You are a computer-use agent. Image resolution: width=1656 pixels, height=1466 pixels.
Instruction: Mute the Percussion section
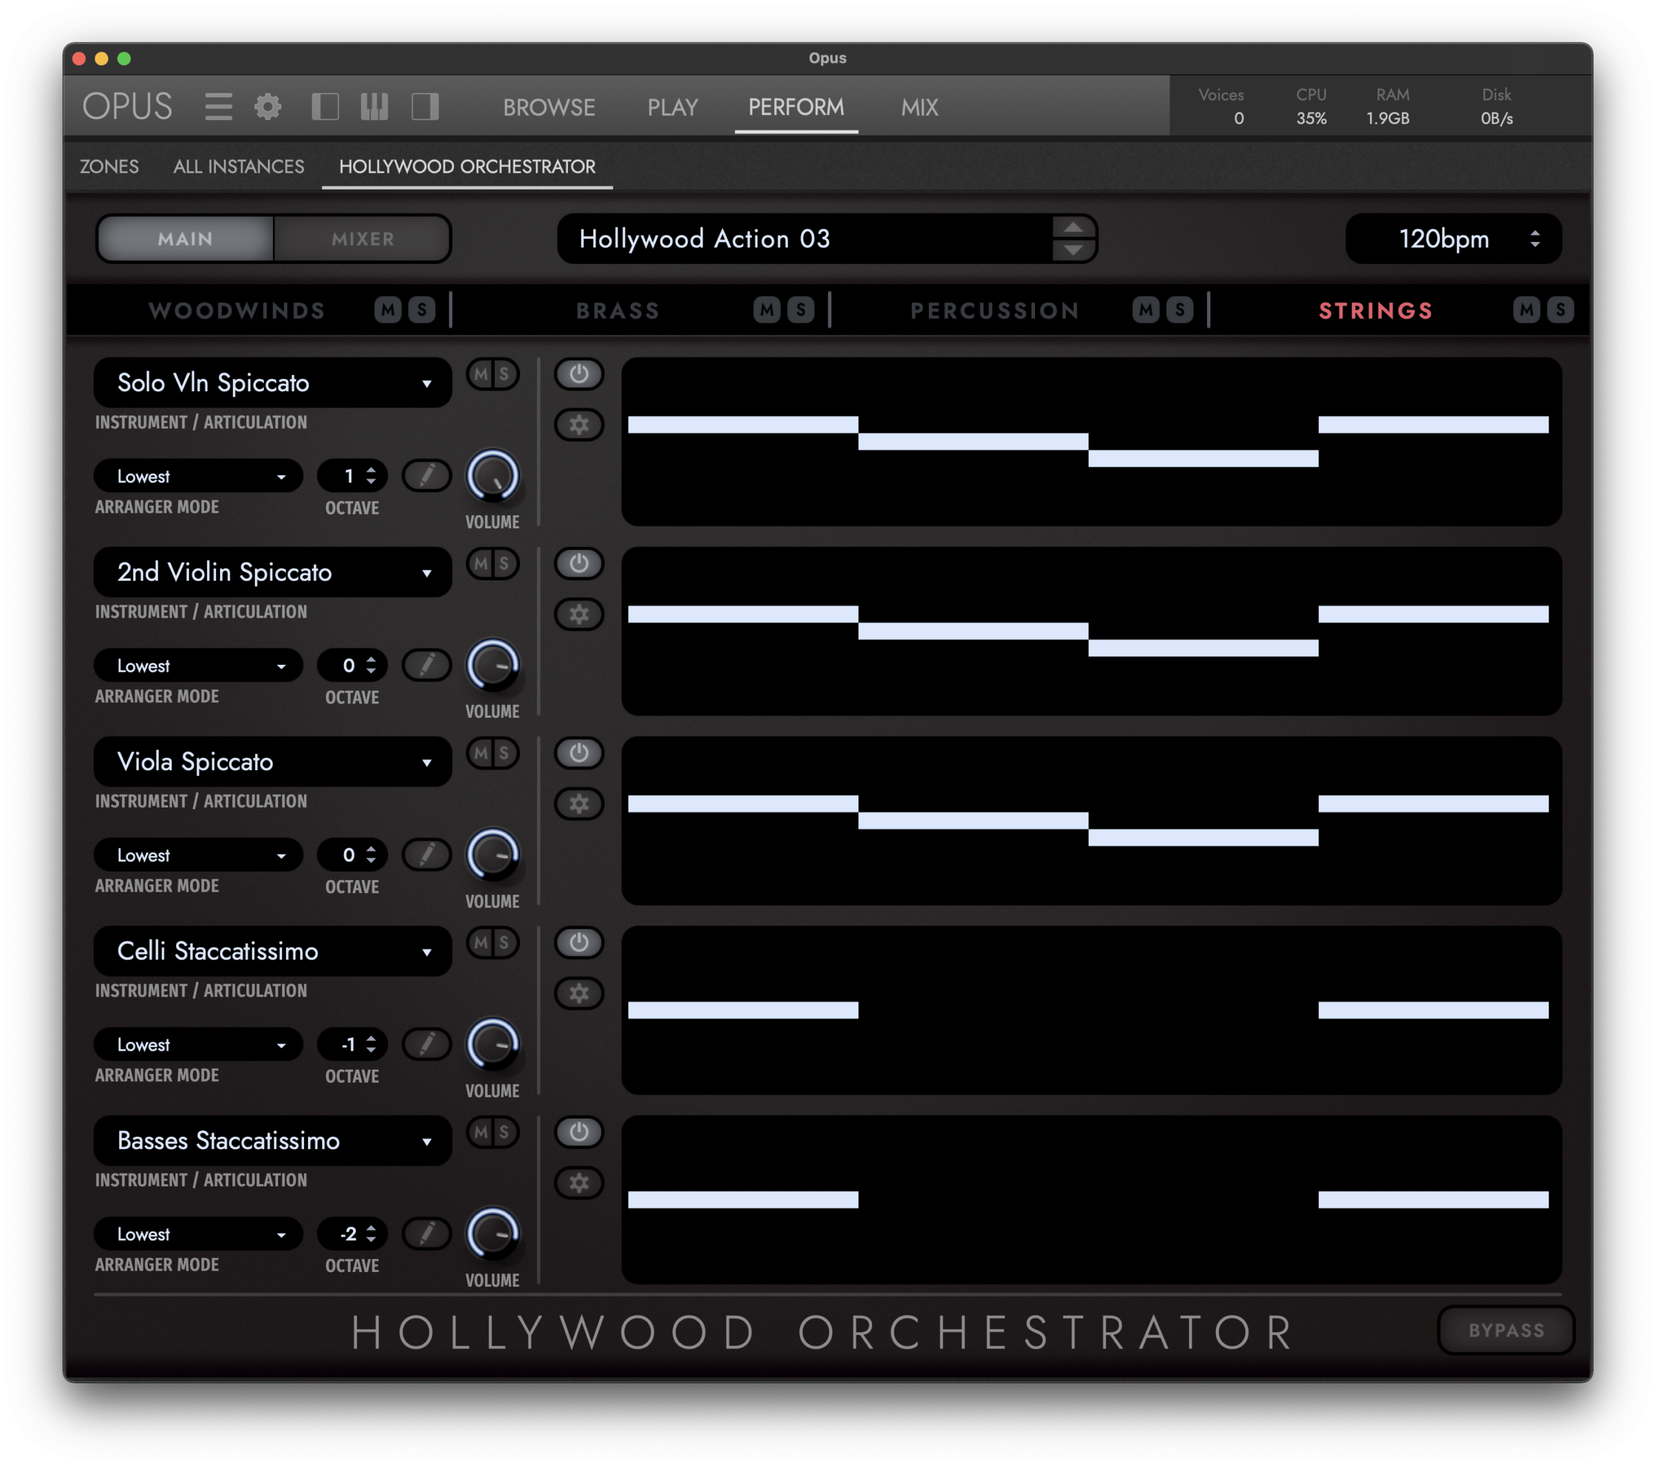tap(1146, 309)
